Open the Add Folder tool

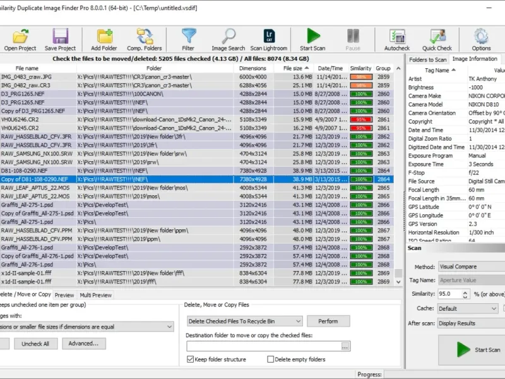[104, 39]
